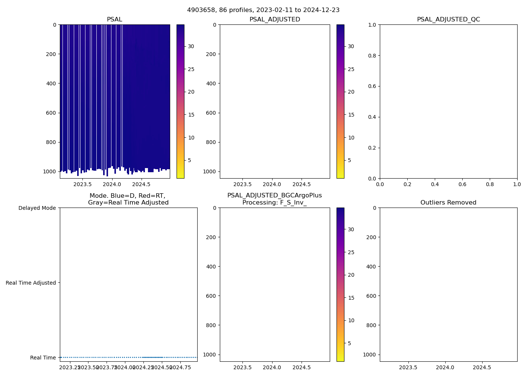Click inside the empty PSAL_ADJUSTED_QC plot area
Image resolution: width=527 pixels, height=376 pixels.
point(448,102)
